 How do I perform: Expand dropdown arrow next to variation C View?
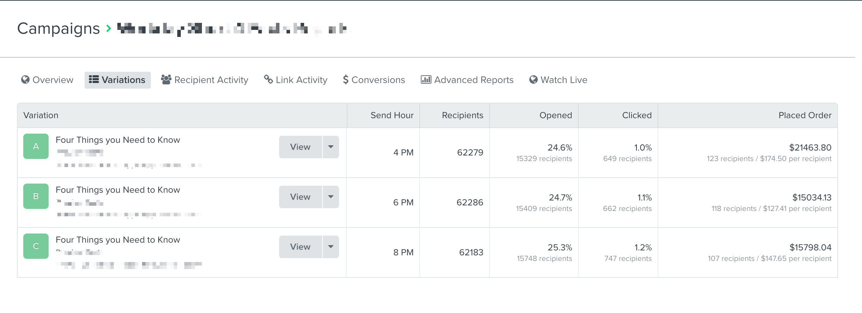click(x=331, y=247)
